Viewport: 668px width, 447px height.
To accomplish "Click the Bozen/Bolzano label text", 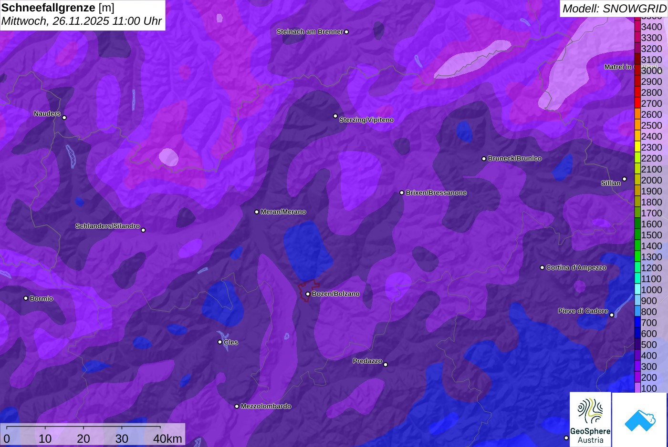I will (336, 294).
